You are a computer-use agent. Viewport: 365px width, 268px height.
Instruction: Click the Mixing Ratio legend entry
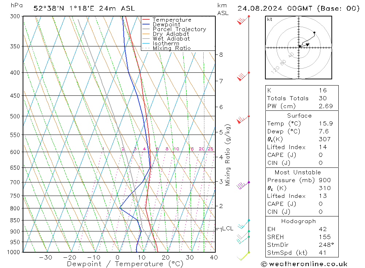(166, 48)
